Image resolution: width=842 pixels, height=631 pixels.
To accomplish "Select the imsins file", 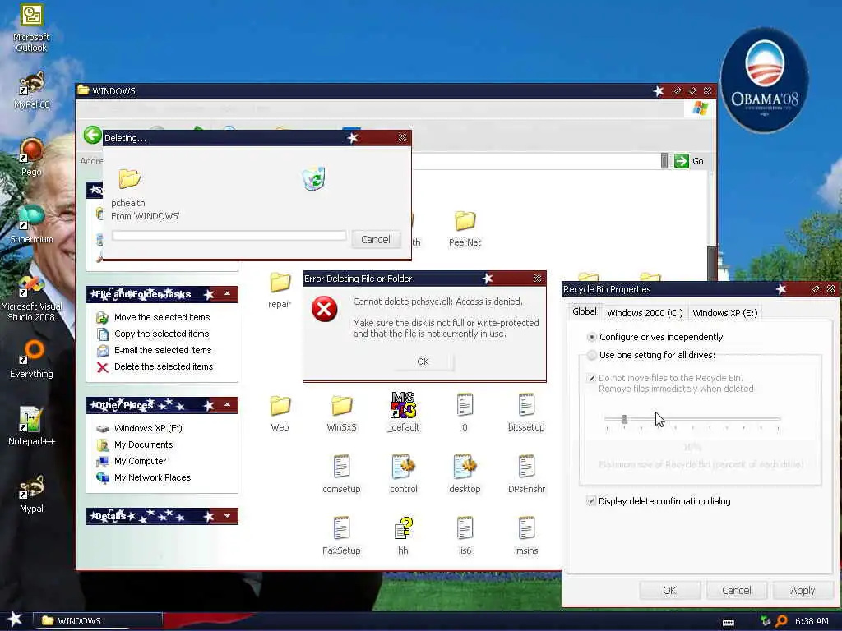I will 526,536.
